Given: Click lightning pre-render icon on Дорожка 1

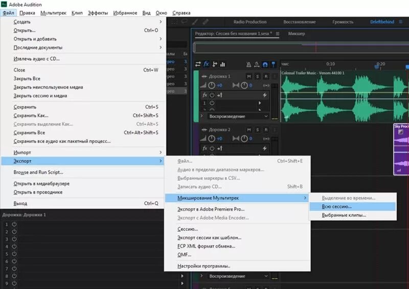Looking at the screenshot, I should coord(264,95).
